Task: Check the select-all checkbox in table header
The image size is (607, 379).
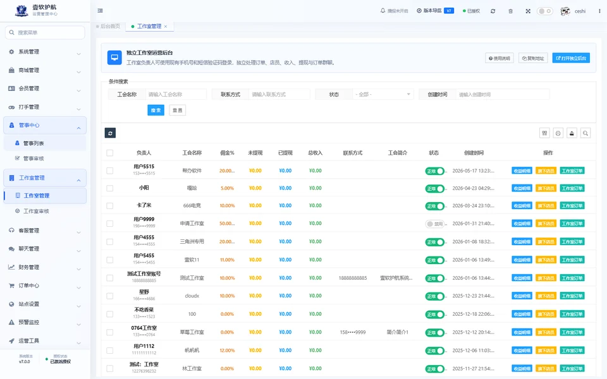Action: [x=110, y=153]
